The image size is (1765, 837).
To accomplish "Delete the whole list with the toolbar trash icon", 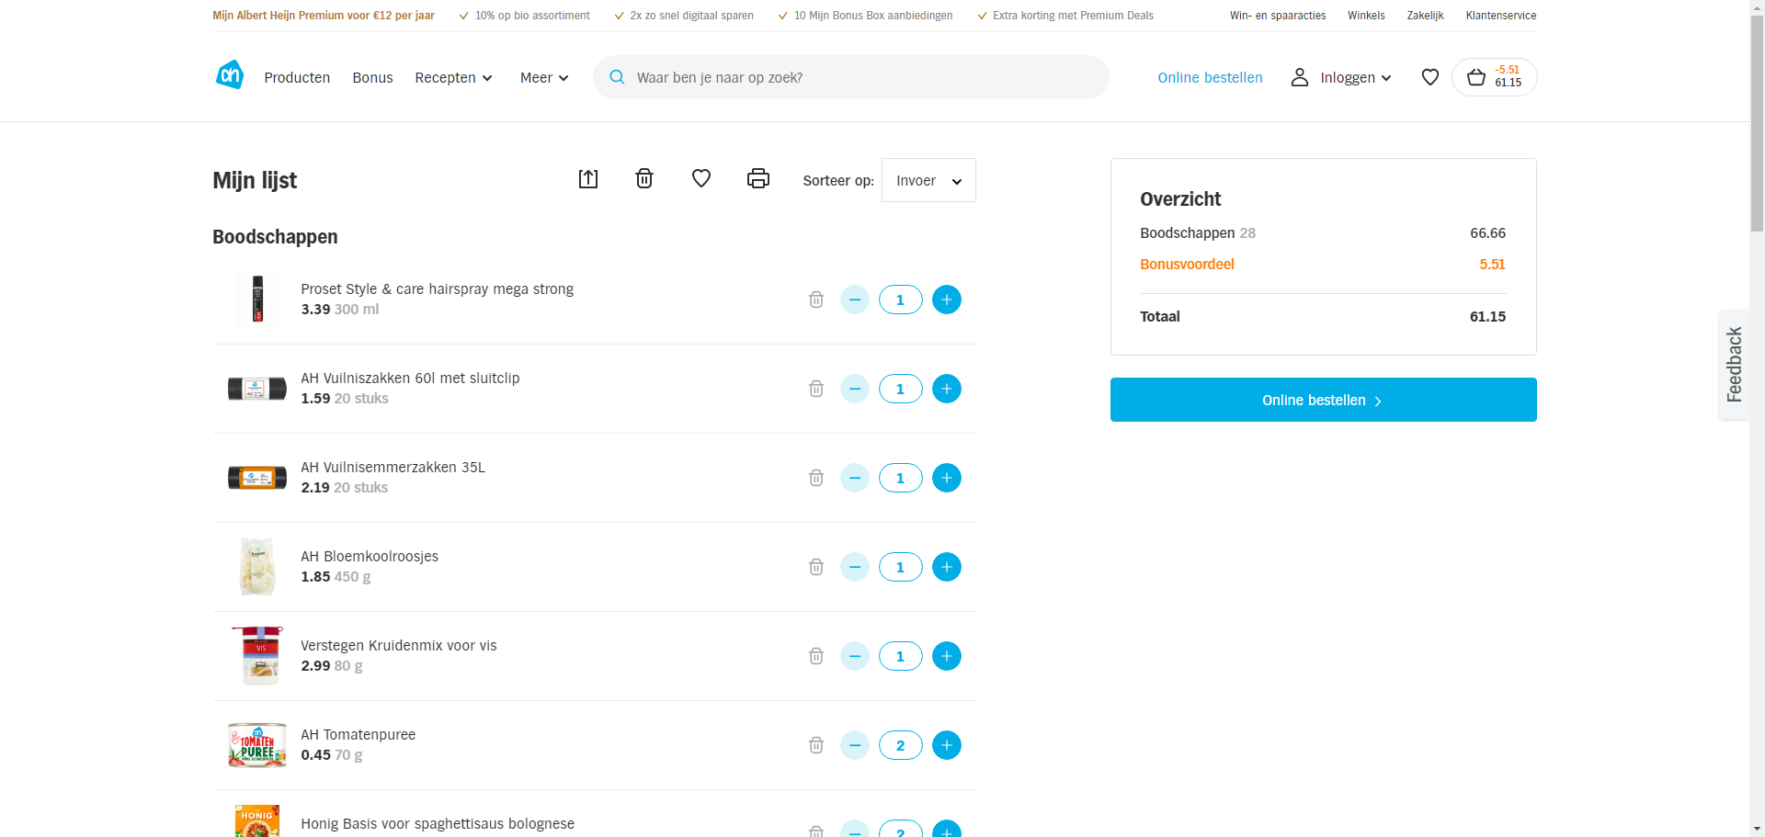I will click(x=644, y=179).
